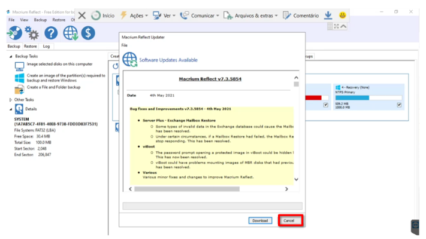426x239 pixels.
Task: Click the refresh icon behind the dialog
Action: click(x=116, y=66)
